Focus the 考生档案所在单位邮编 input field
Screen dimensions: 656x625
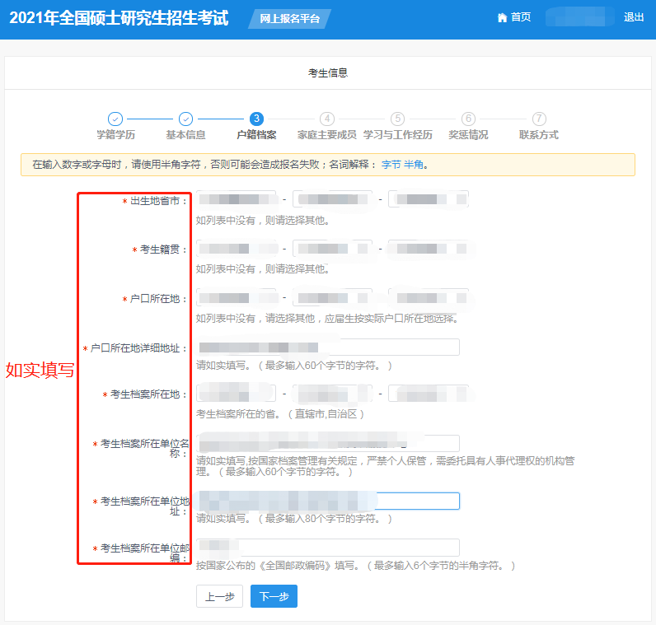point(327,547)
